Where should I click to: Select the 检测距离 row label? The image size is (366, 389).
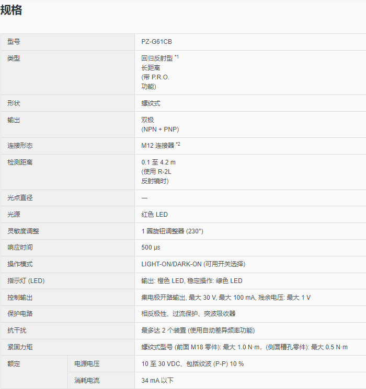[x=20, y=162]
